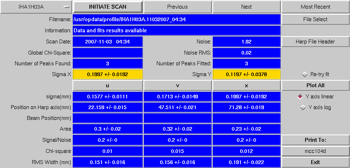Click the Plot All button
Screen dimensions: 350x168
[316, 85]
